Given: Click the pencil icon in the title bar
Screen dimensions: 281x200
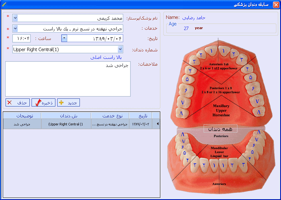Looking at the screenshot, I should coord(4,4).
